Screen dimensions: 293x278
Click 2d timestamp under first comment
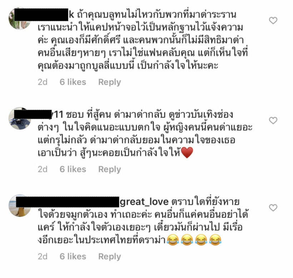[x=43, y=82]
